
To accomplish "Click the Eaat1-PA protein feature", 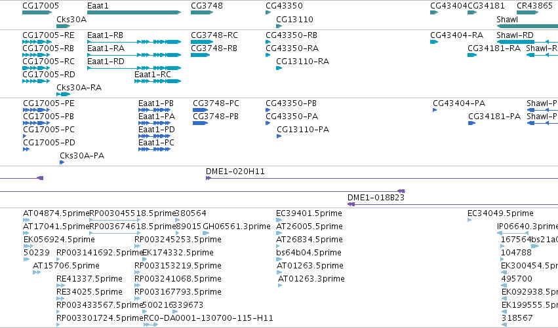I will 155,123.
